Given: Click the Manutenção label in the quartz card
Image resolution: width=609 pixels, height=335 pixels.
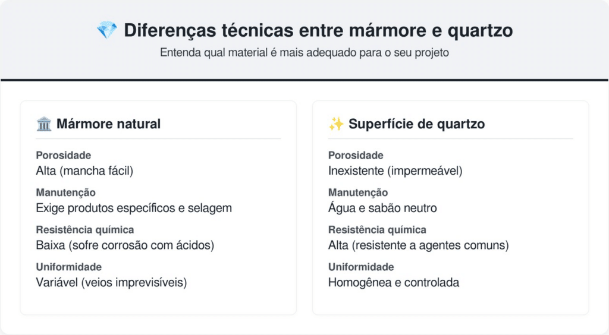Looking at the screenshot, I should (x=358, y=192).
